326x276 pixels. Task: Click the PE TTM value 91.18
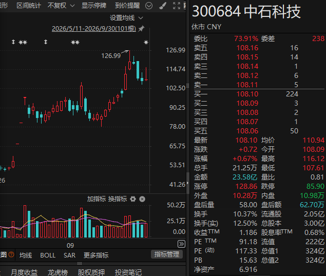pos(248,242)
